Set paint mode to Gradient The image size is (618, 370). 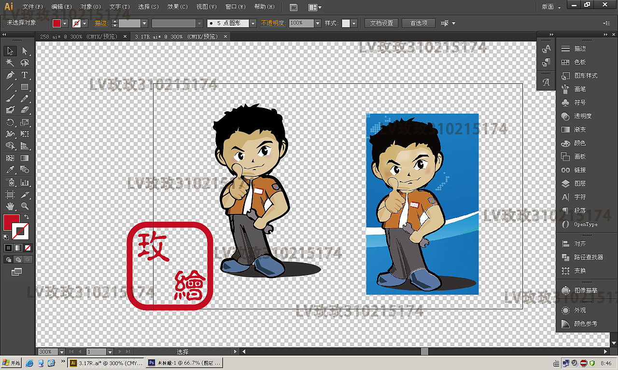[x=18, y=248]
